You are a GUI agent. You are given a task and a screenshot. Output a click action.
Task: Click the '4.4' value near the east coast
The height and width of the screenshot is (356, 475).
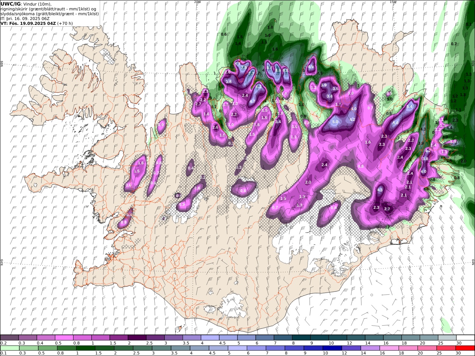tap(450, 128)
